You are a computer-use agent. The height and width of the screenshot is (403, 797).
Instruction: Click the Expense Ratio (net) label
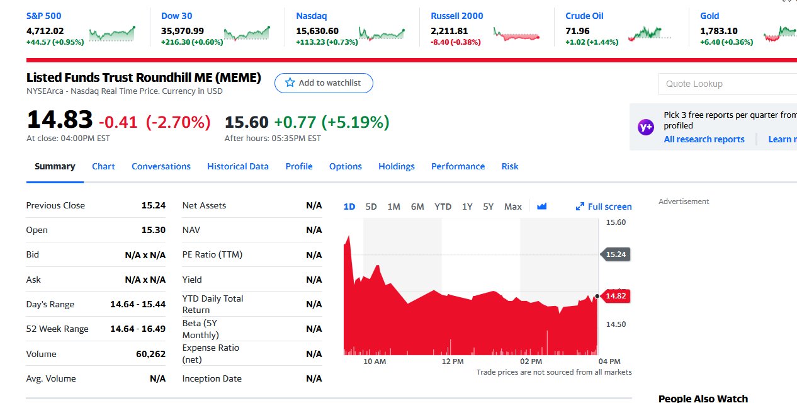[x=211, y=354]
